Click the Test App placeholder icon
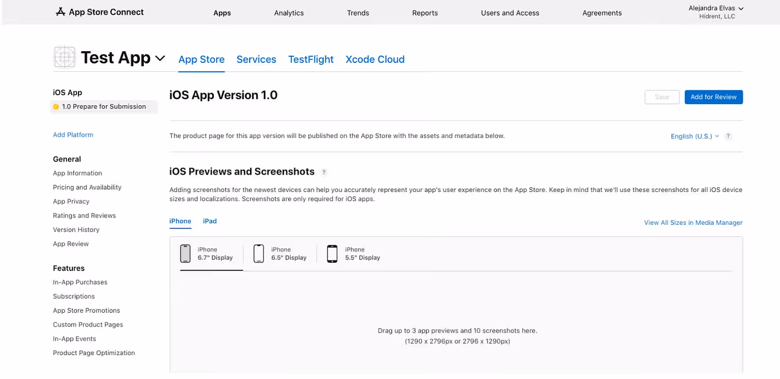 pyautogui.click(x=65, y=57)
